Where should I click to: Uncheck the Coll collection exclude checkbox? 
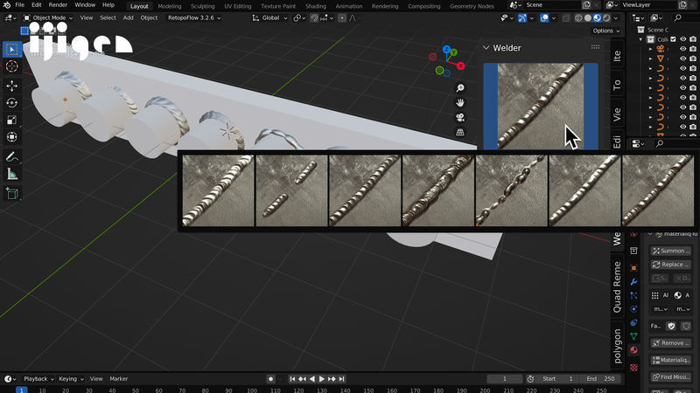click(673, 39)
